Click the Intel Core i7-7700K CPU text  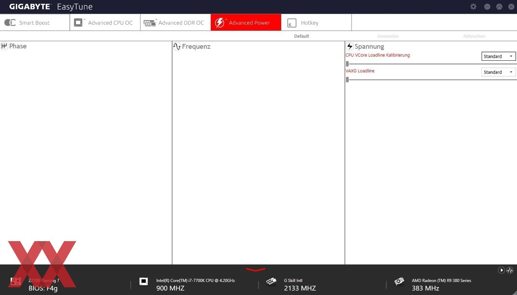pos(195,281)
